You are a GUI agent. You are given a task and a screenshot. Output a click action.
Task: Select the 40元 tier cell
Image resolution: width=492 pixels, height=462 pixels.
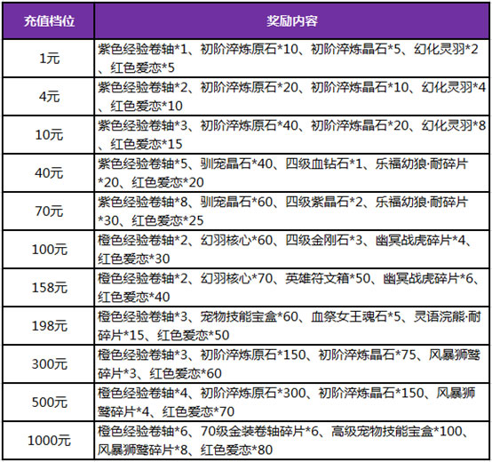tap(49, 173)
